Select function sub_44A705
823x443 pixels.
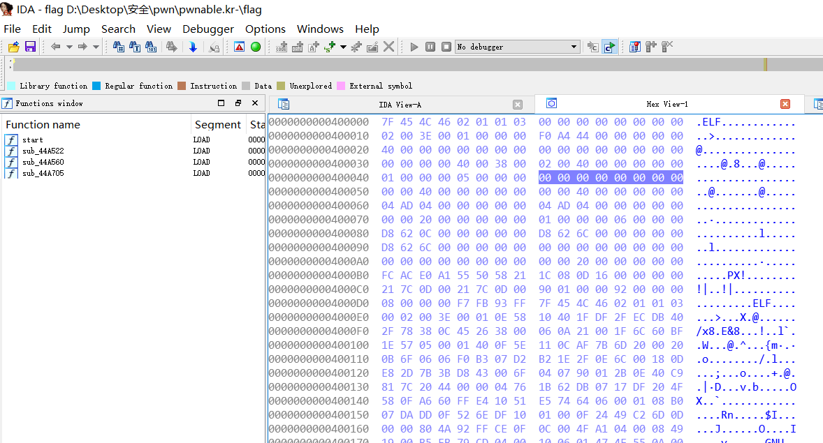pos(134,173)
